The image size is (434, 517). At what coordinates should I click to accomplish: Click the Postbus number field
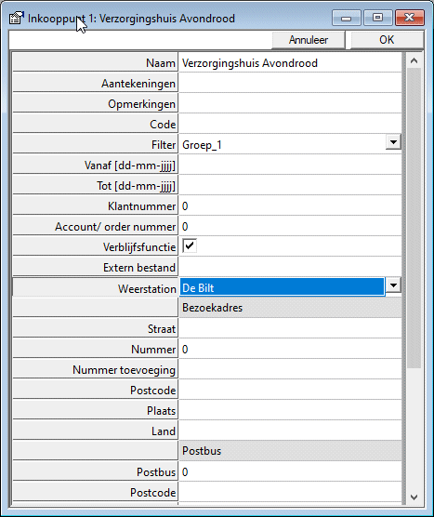coord(290,471)
